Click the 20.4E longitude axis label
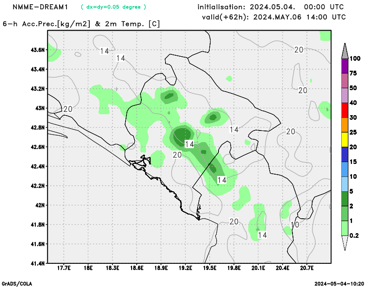The height and width of the screenshot is (287, 372). click(283, 268)
